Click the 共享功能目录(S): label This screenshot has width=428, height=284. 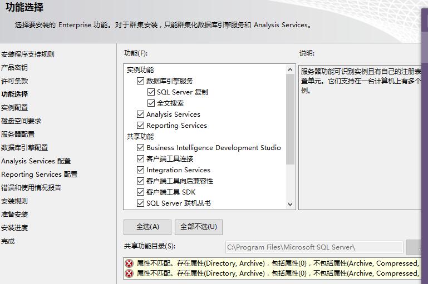pyautogui.click(x=150, y=246)
